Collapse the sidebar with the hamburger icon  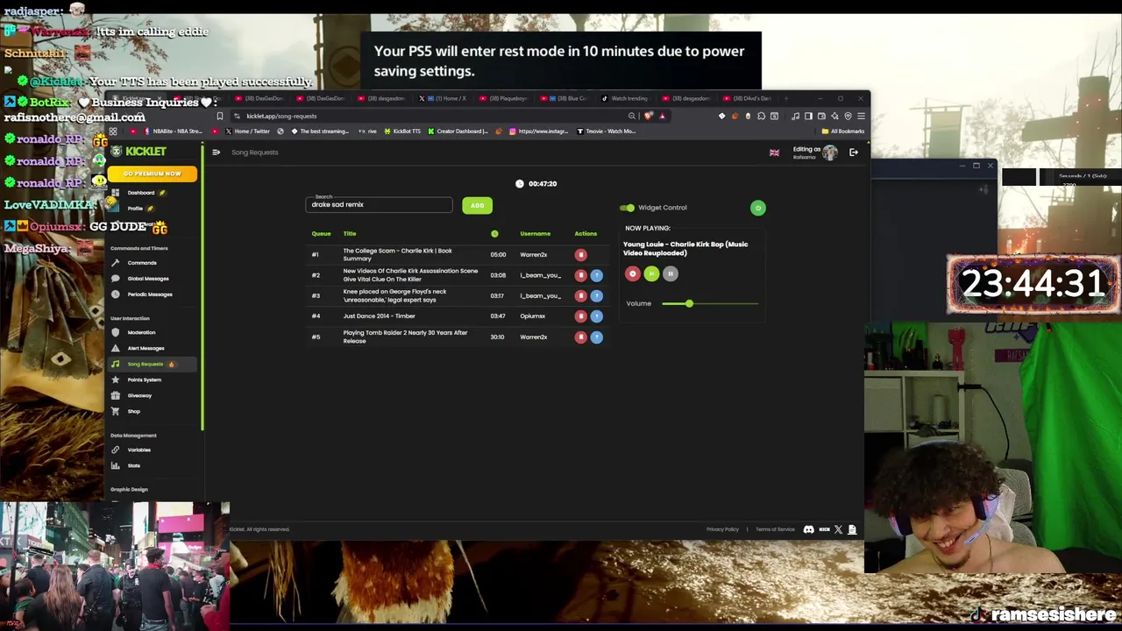(216, 152)
